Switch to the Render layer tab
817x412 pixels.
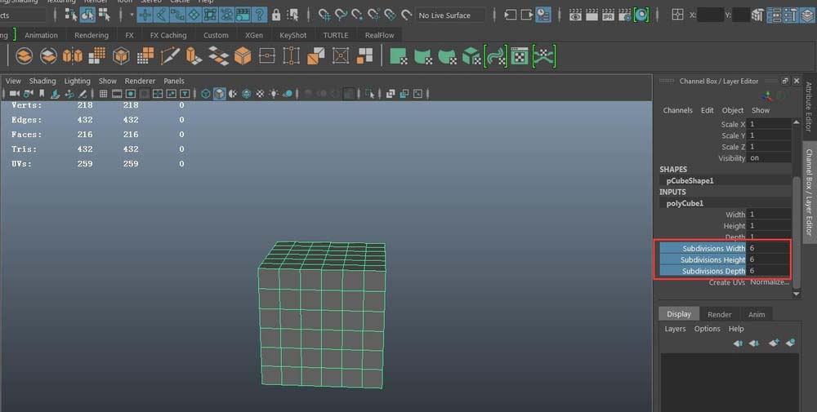[719, 314]
